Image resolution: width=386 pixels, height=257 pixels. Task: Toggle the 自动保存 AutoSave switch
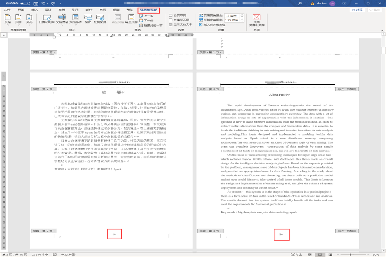[x=25, y=3]
